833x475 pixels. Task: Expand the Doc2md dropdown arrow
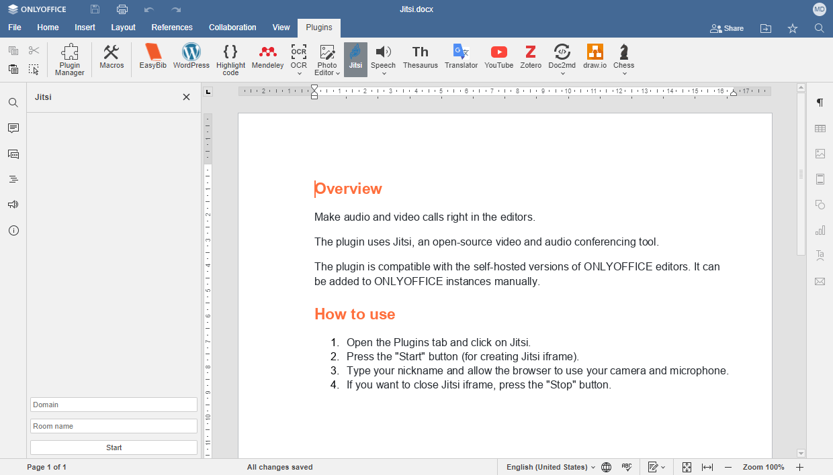pos(562,74)
